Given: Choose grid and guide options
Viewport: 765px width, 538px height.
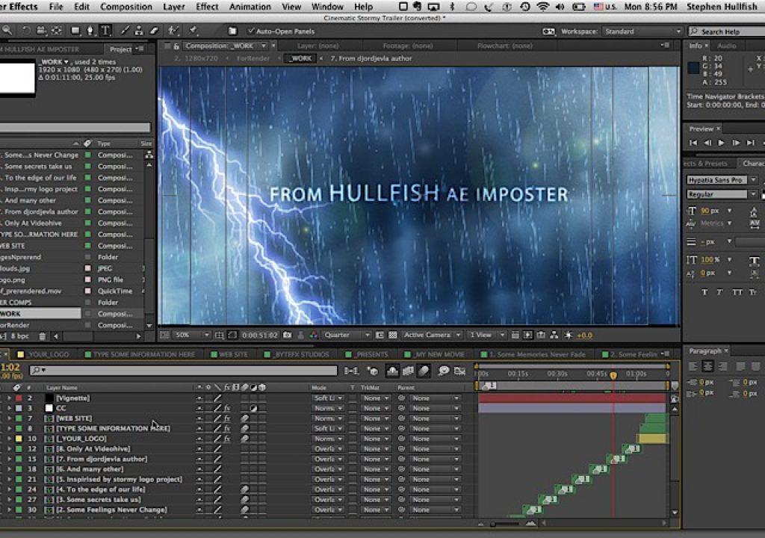Looking at the screenshot, I should [219, 335].
